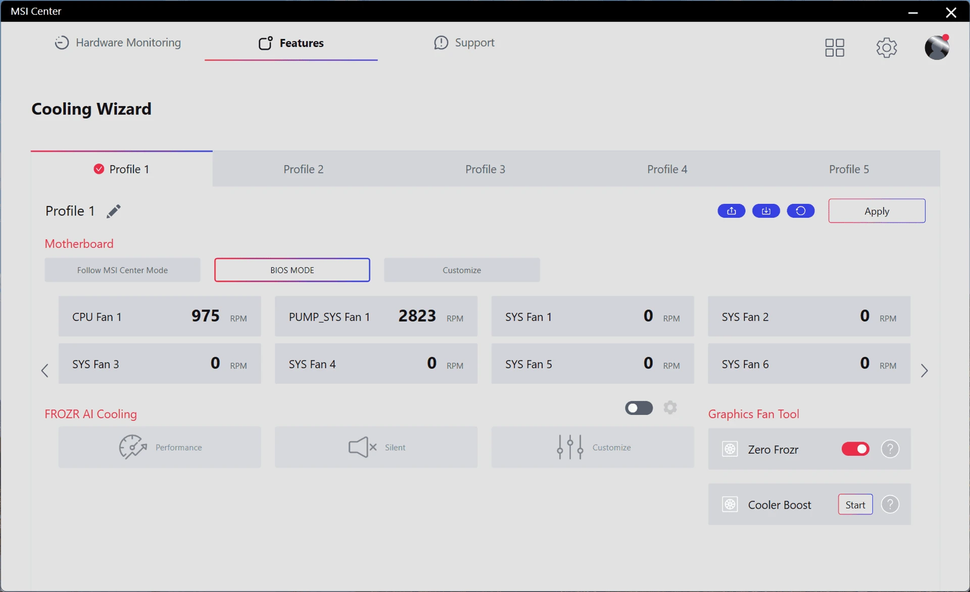Select the Performance gauge icon

[132, 447]
